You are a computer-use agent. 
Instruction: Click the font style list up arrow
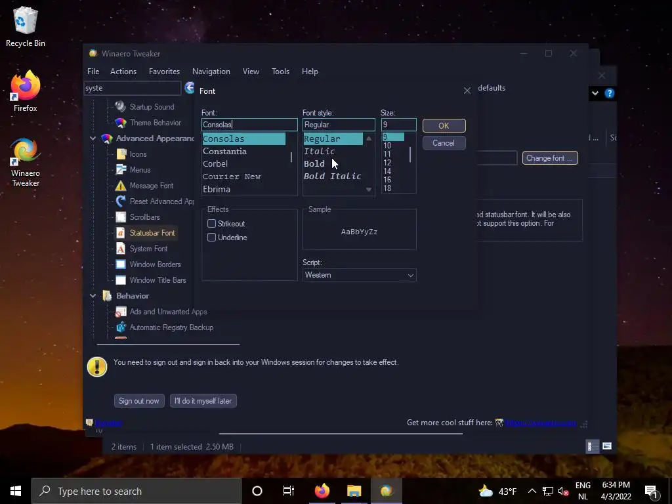pos(369,138)
